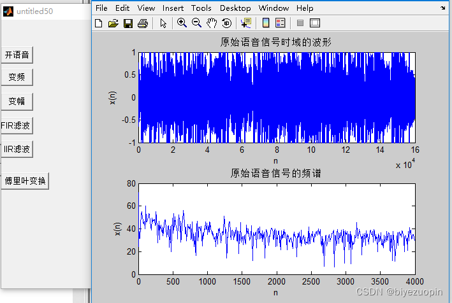Click the MATLAB logo in untitled50 title bar
The image size is (452, 303).
(8, 11)
